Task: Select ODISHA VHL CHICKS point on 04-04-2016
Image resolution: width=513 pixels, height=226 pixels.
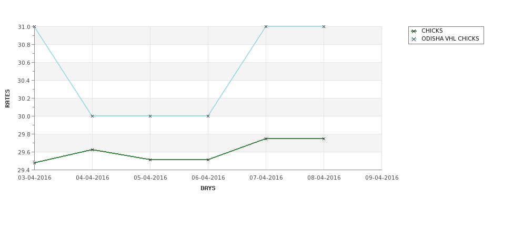Action: 92,116
